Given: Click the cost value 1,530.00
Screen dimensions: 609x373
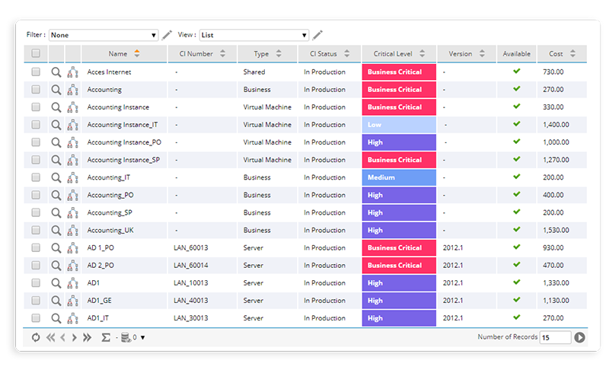Looking at the screenshot, I should point(556,230).
